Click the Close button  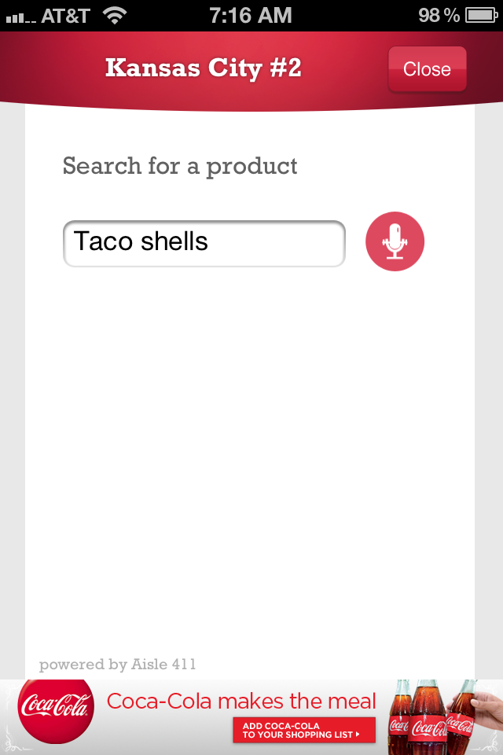click(427, 69)
